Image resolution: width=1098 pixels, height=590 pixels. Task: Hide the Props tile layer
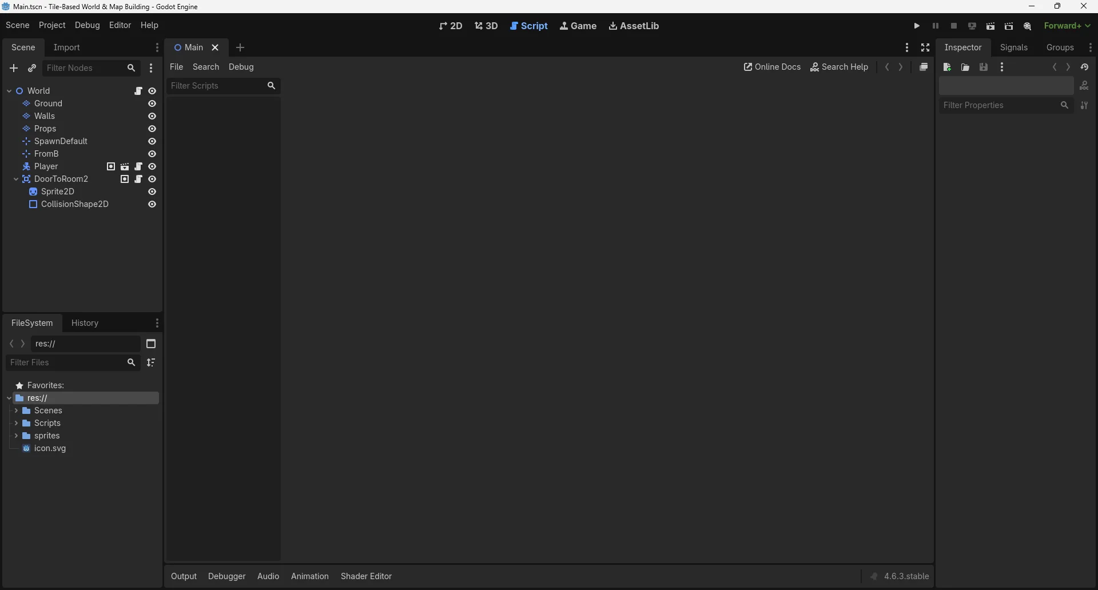(152, 129)
